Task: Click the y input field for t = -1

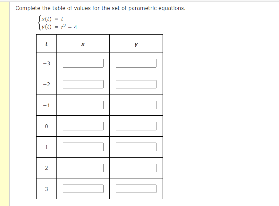Action: point(136,105)
